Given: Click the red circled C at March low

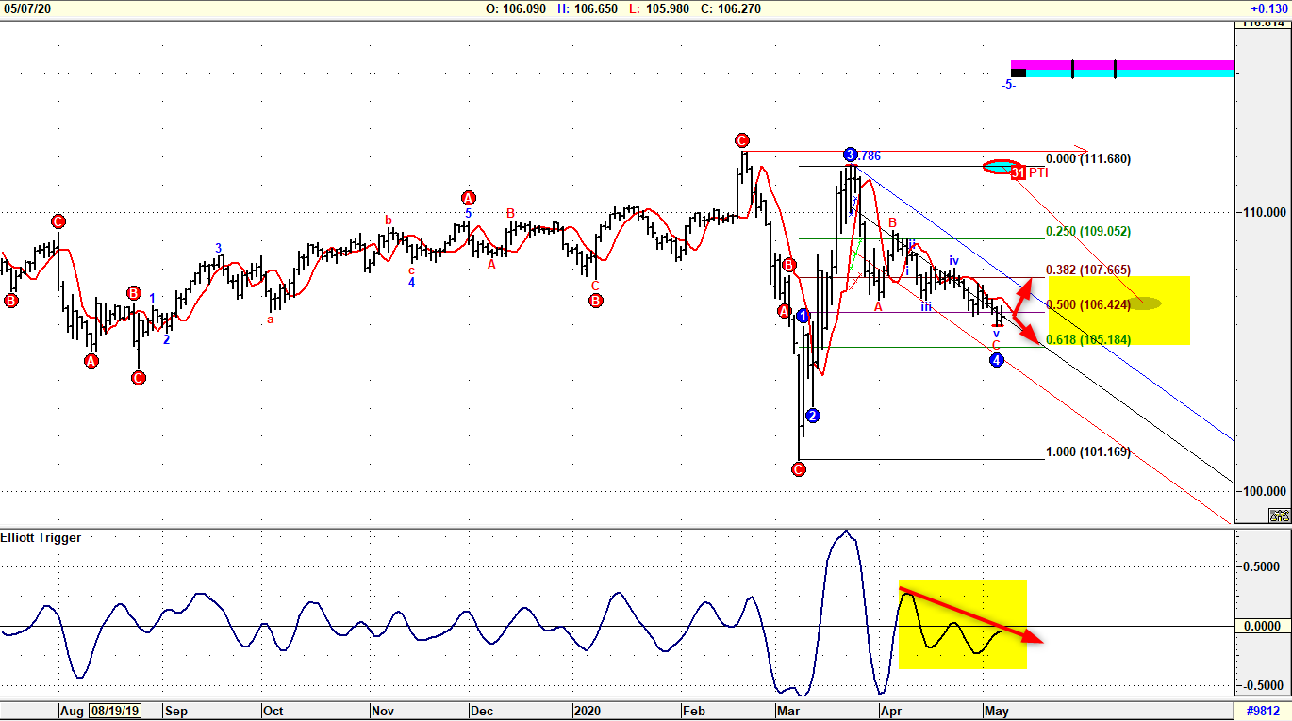Looking at the screenshot, I should pos(799,468).
